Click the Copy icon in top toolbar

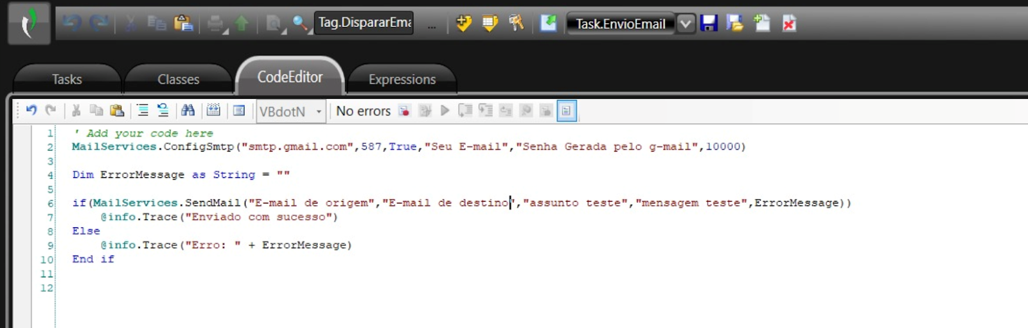point(156,24)
